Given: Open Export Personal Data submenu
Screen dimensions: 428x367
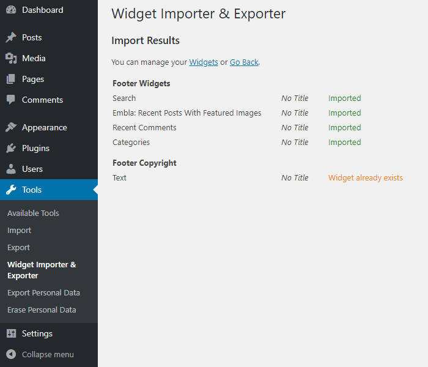Looking at the screenshot, I should pyautogui.click(x=43, y=292).
